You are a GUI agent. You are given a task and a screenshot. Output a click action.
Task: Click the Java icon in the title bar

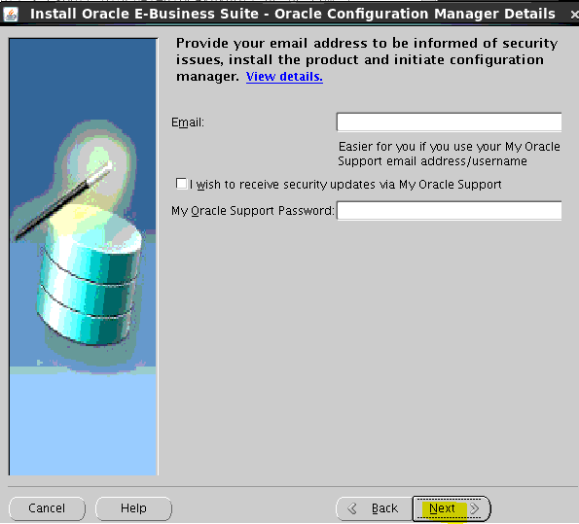pyautogui.click(x=11, y=15)
